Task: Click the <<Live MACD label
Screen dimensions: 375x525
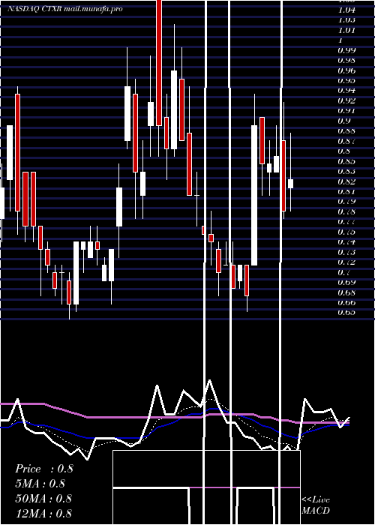Action: (x=316, y=505)
